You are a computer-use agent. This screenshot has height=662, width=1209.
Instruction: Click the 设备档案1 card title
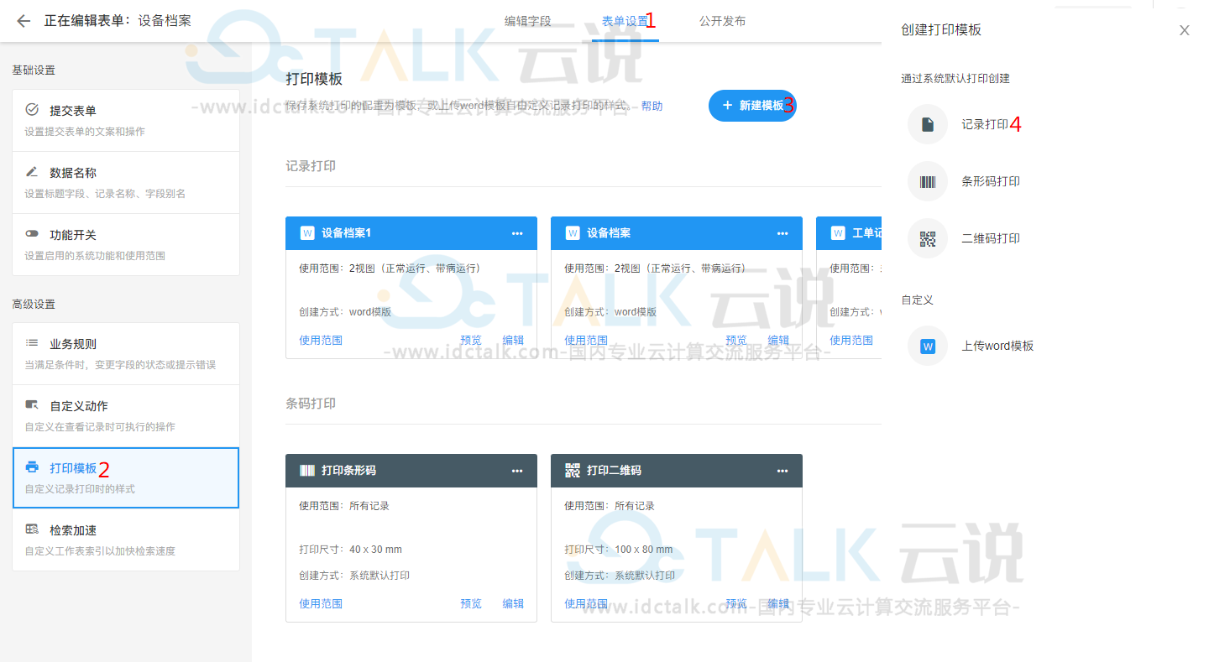346,233
